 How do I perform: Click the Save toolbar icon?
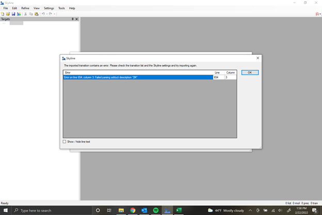coord(13,14)
